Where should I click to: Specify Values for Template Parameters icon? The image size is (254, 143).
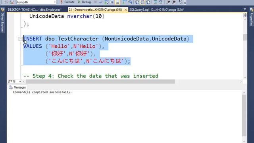point(180,2)
